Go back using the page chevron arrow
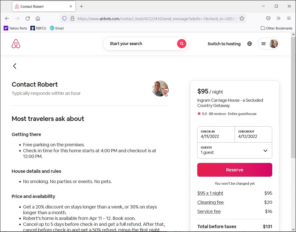This screenshot has height=232, width=296. pyautogui.click(x=15, y=66)
